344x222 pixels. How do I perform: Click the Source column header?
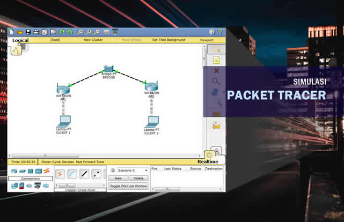tap(195, 168)
